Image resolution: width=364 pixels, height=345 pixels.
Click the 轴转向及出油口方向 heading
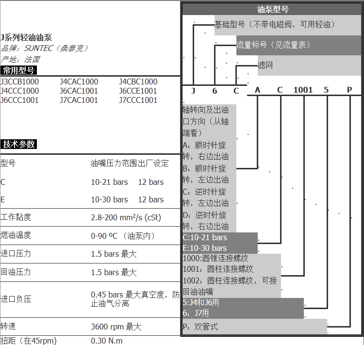click(x=206, y=121)
